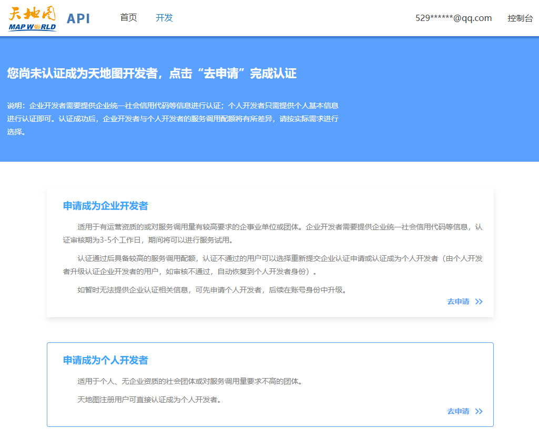Click the banner description starting with 说明：
This screenshot has height=440, width=539.
pos(173,119)
